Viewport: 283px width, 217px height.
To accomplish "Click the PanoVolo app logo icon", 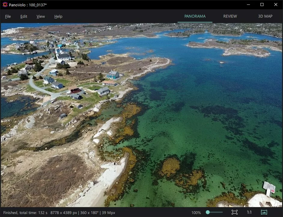I will point(5,5).
